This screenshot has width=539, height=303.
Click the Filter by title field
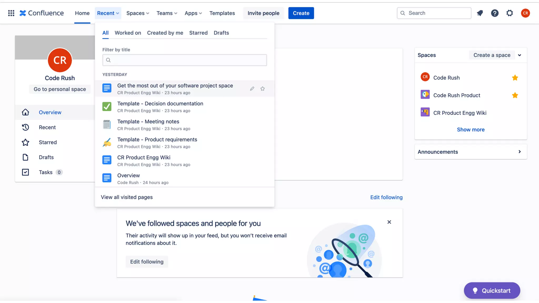coord(184,60)
